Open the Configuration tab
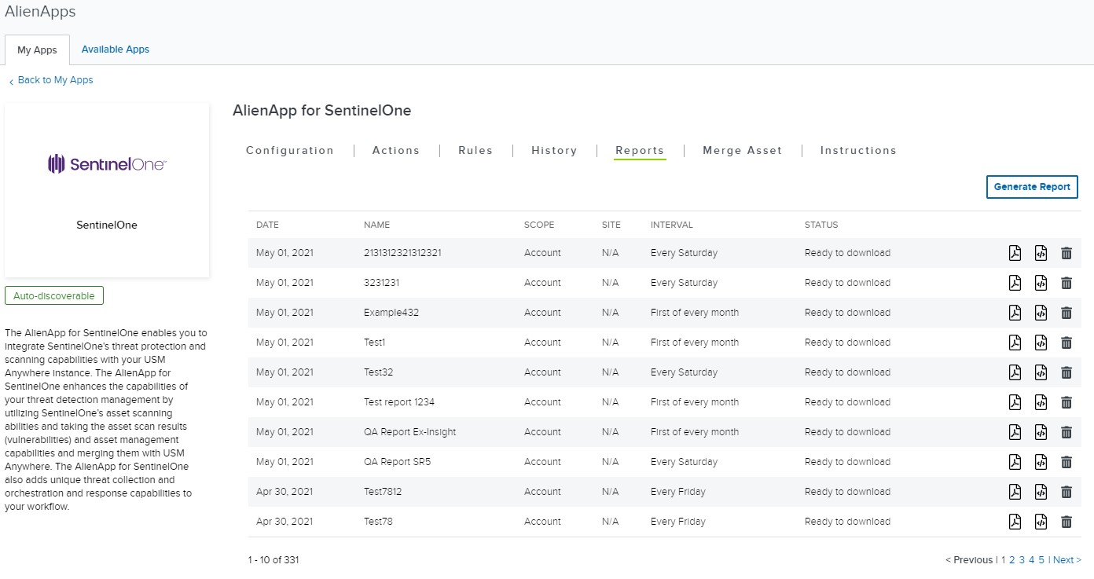The image size is (1094, 579). (290, 150)
